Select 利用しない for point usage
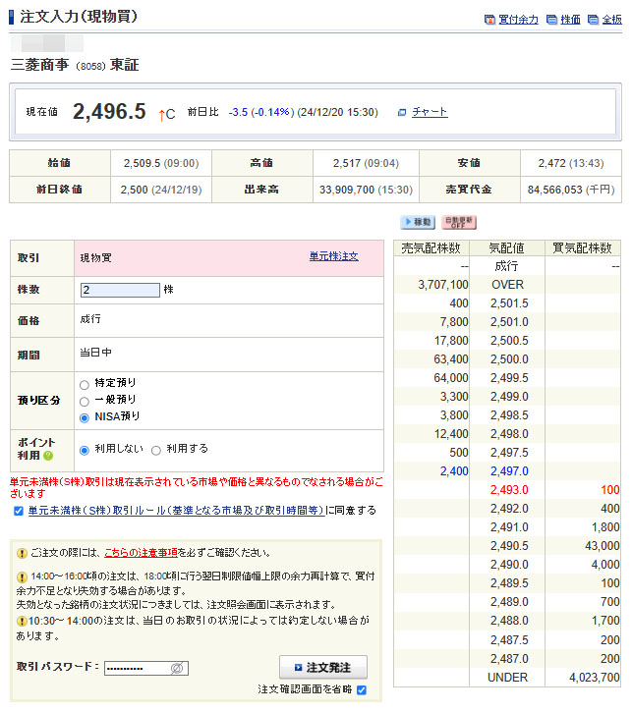Screen dimensions: 632x713 (85, 449)
